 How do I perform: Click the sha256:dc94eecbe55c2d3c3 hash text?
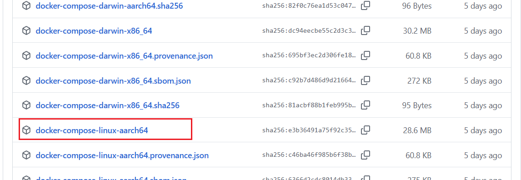(x=309, y=31)
